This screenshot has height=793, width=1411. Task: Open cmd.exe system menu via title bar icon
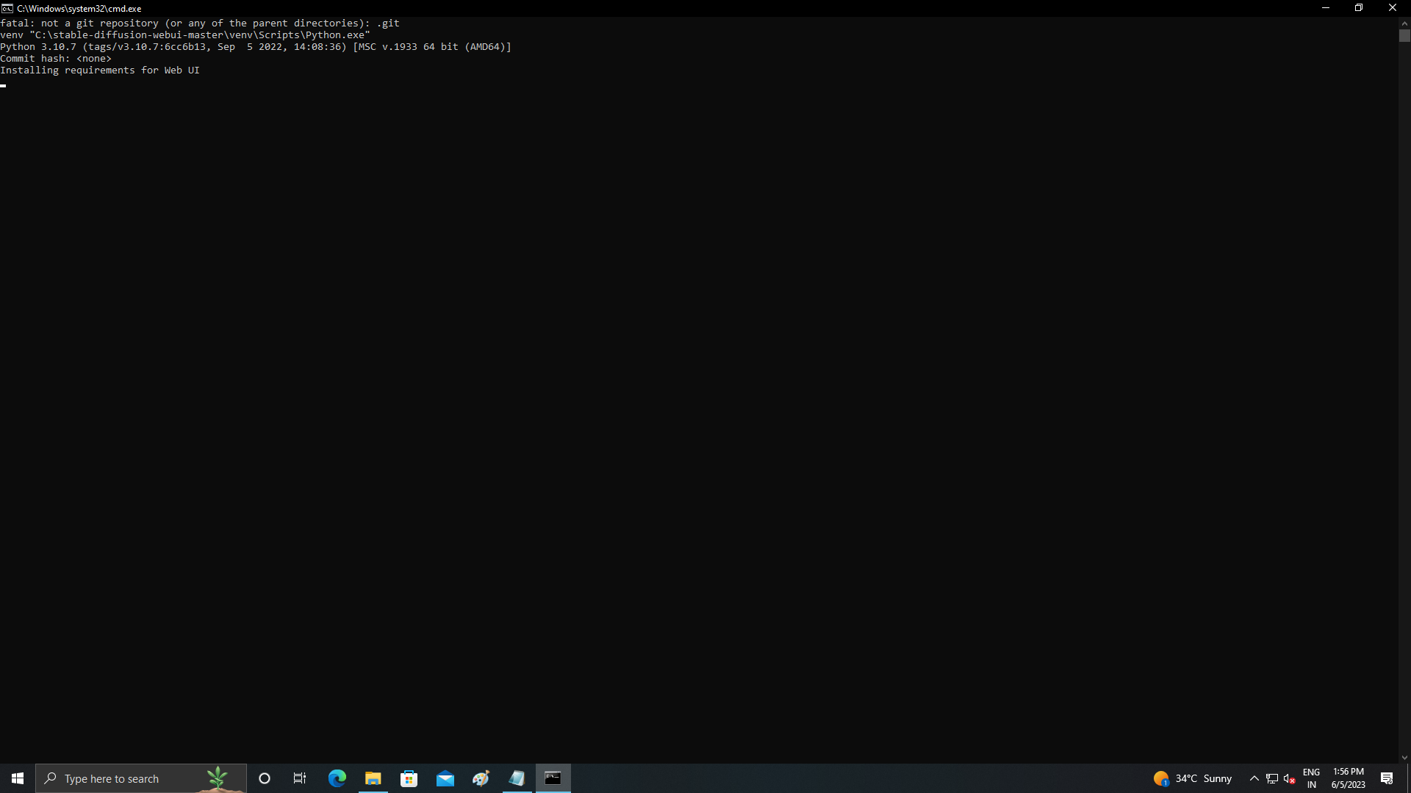pyautogui.click(x=7, y=8)
